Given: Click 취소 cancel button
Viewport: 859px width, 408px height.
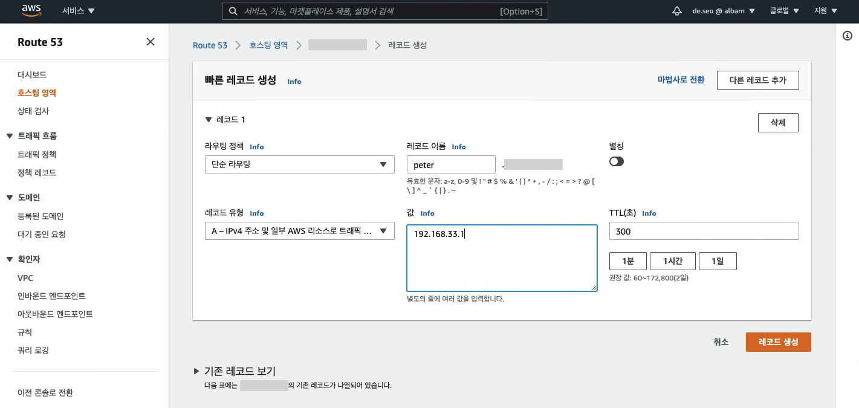Looking at the screenshot, I should pos(721,342).
